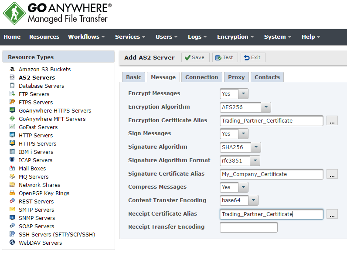347x253 pixels.
Task: Click the HTTP Servers icon
Action: [12, 135]
